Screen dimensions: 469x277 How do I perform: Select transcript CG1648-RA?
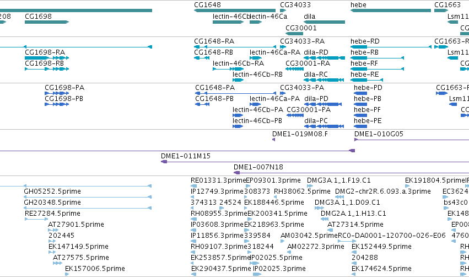[x=235, y=47]
